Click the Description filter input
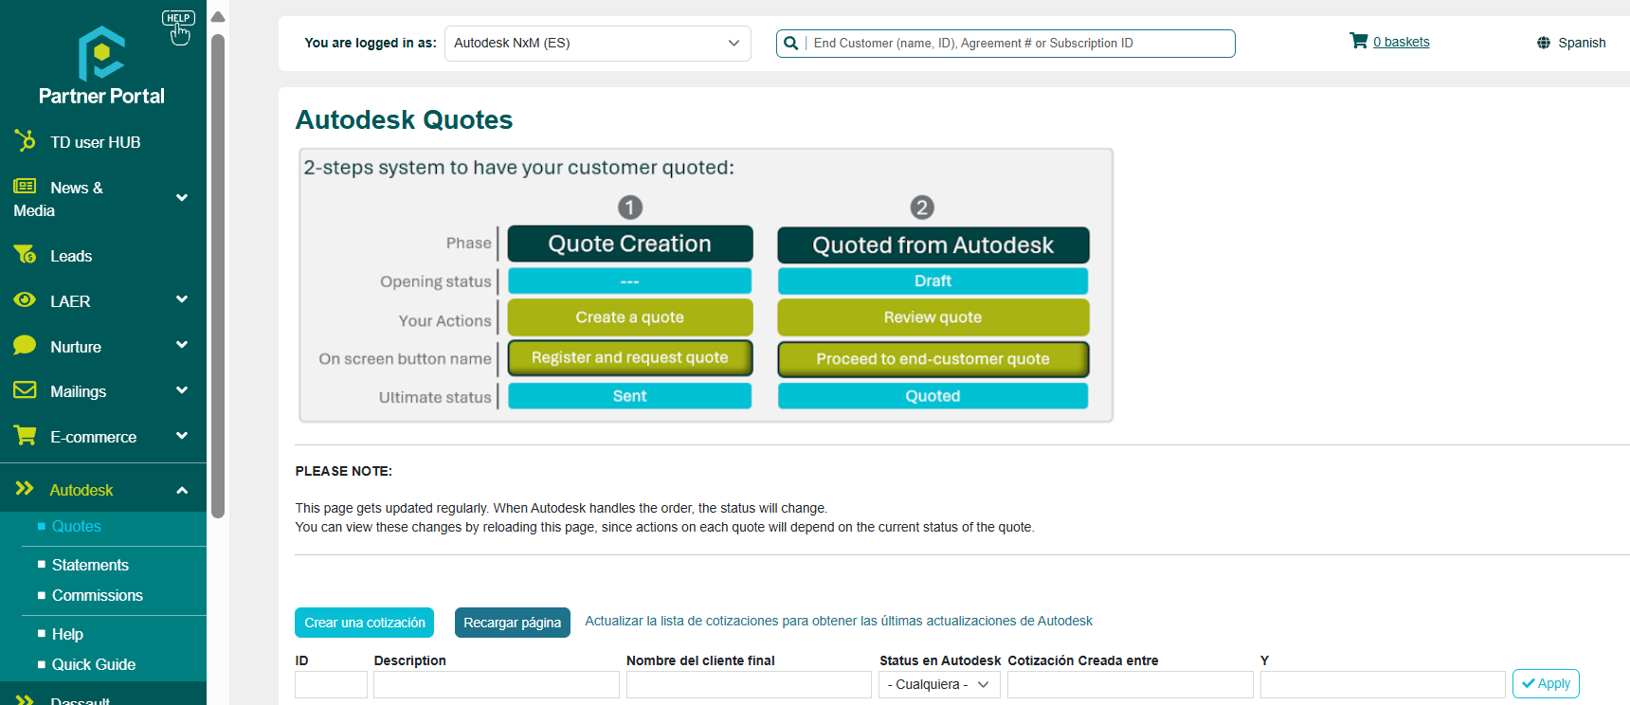Viewport: 1630px width, 705px height. click(496, 684)
